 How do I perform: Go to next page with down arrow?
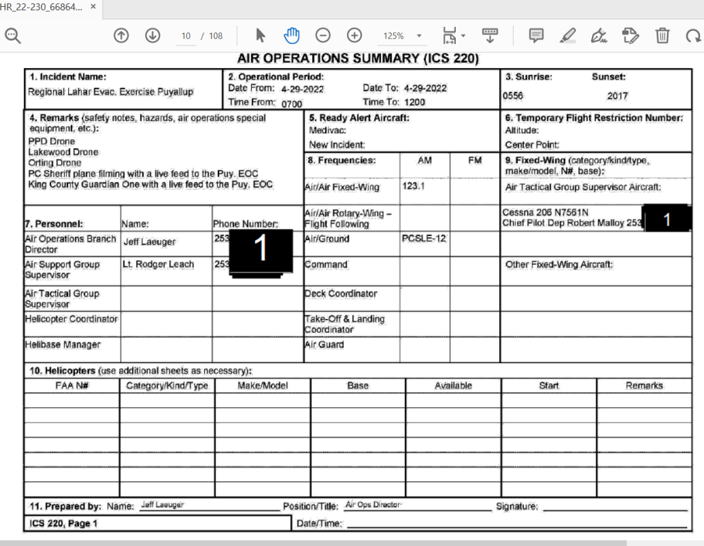(152, 36)
